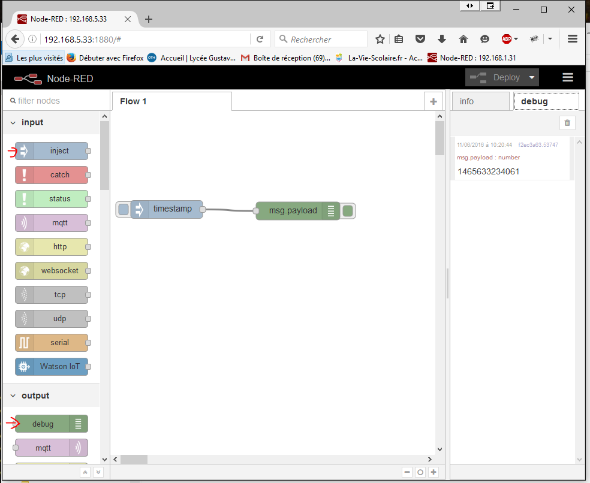Click the site information icon
Viewport: 590px width, 483px height.
click(x=33, y=39)
